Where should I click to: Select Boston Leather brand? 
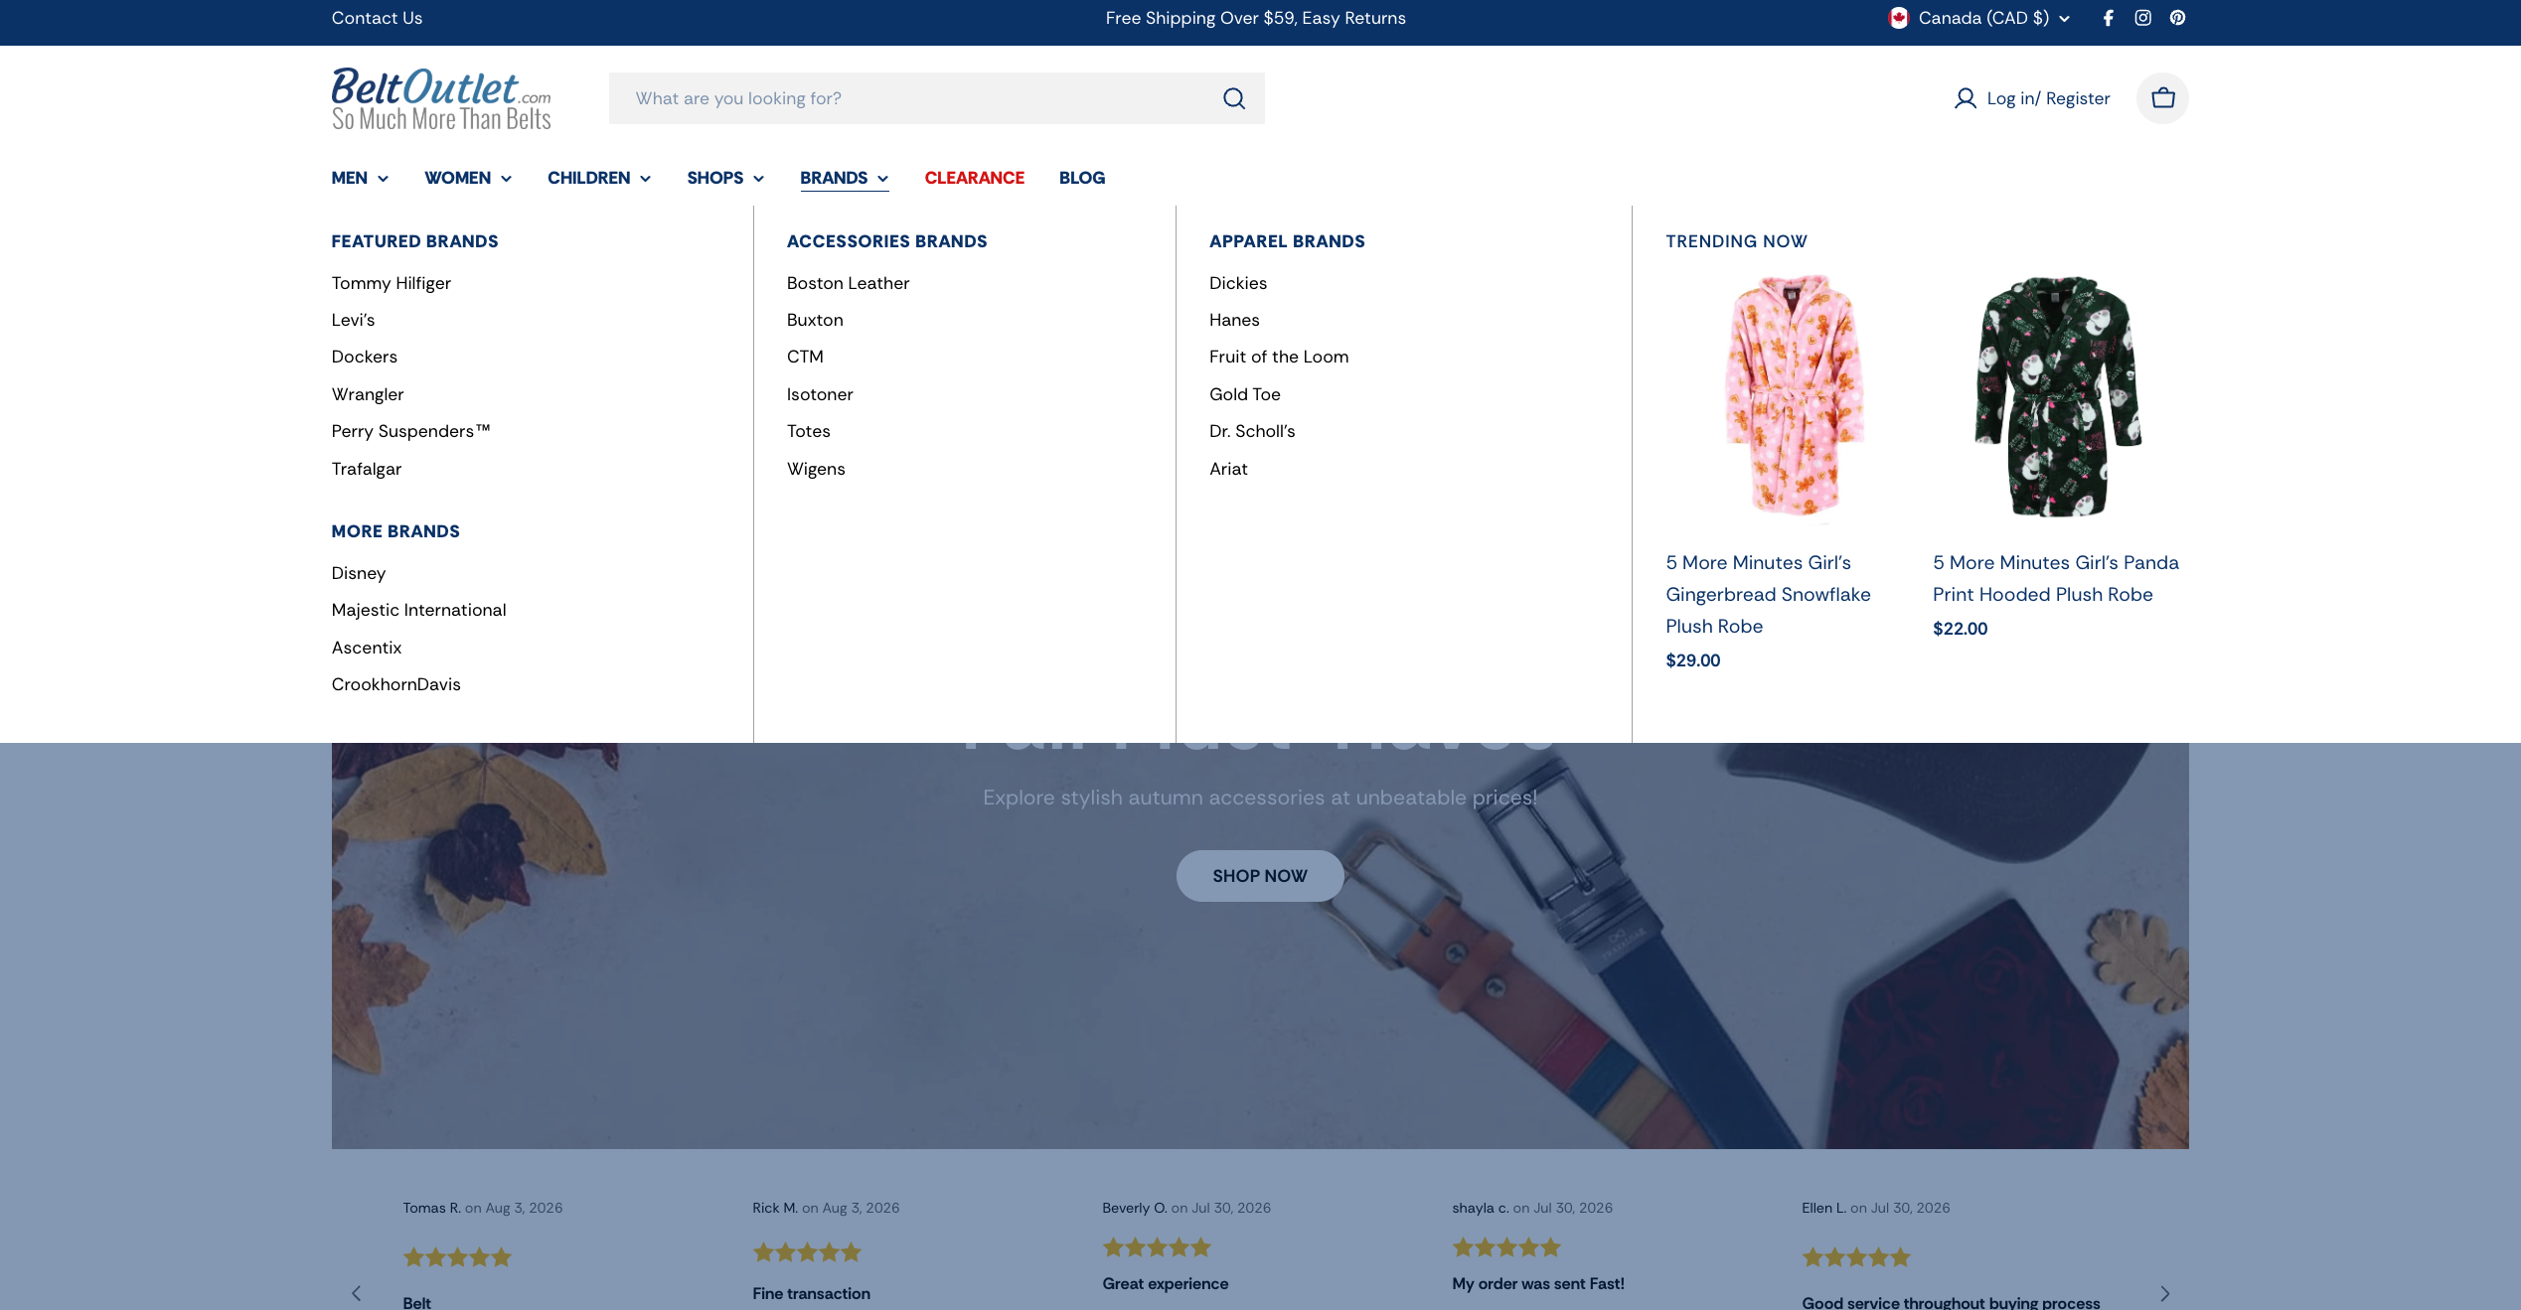[849, 283]
